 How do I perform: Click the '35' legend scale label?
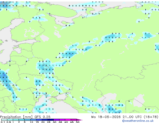pyautogui.click(x=60, y=122)
